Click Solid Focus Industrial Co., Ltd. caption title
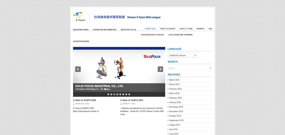The width and height of the screenshot is (285, 135). [x=99, y=86]
